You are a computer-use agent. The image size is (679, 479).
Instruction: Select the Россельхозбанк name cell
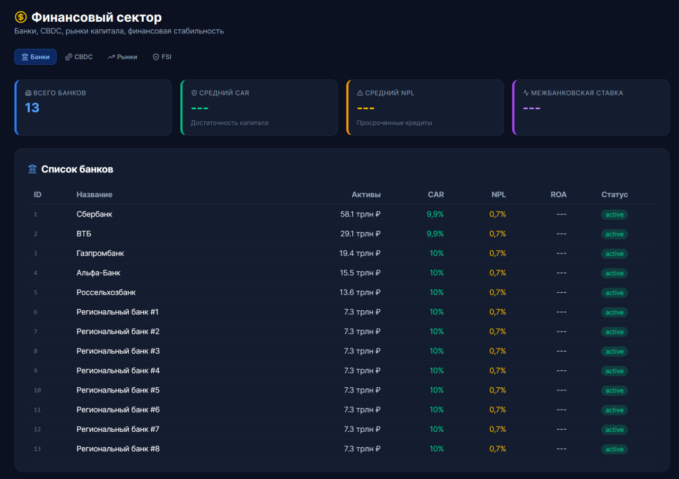(x=106, y=293)
